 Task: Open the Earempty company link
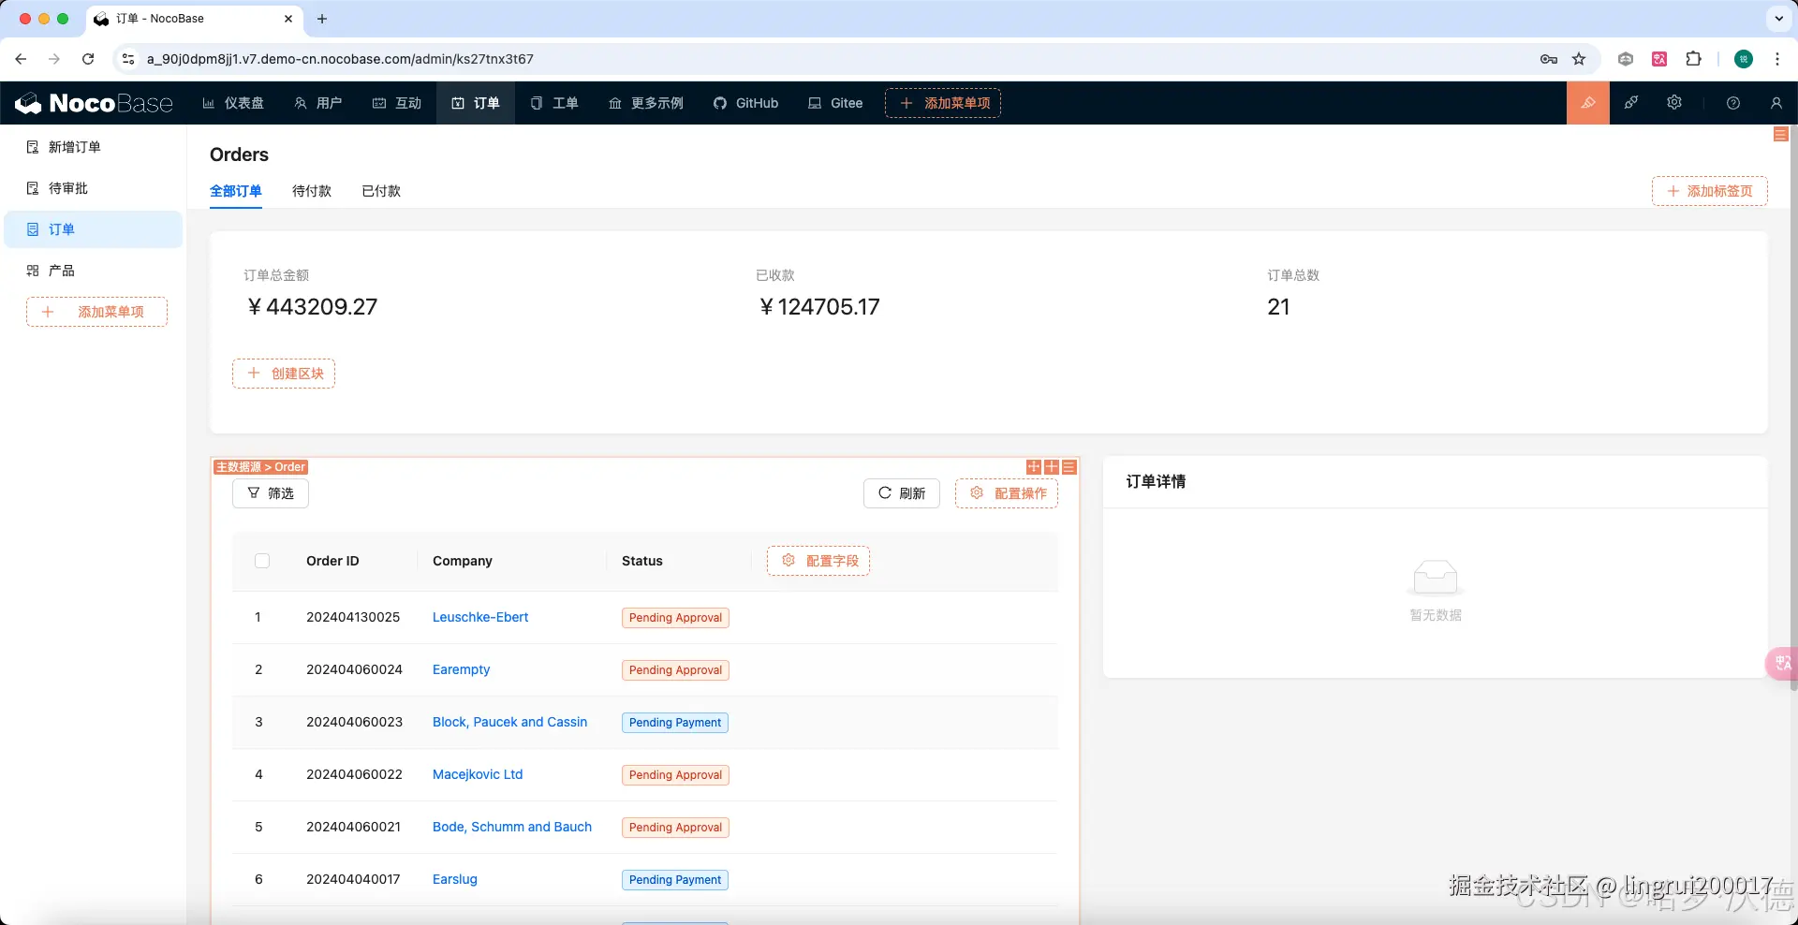pos(462,669)
